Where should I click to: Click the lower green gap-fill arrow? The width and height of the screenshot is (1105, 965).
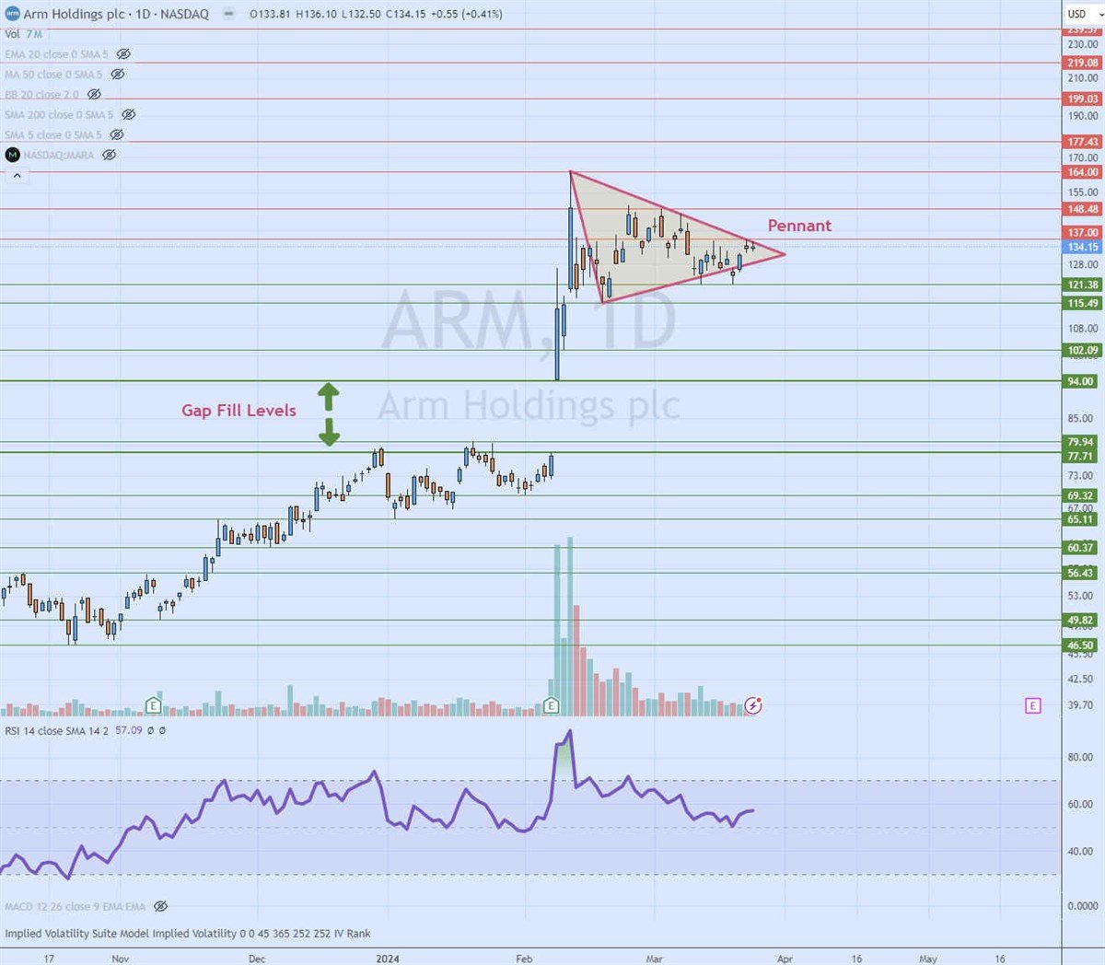(329, 431)
